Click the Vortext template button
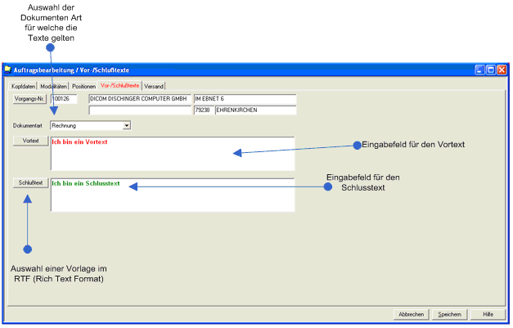 [x=31, y=141]
